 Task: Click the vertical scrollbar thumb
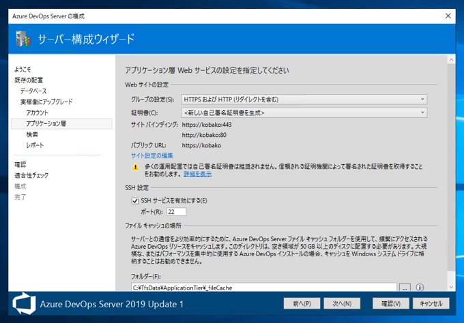coord(451,167)
